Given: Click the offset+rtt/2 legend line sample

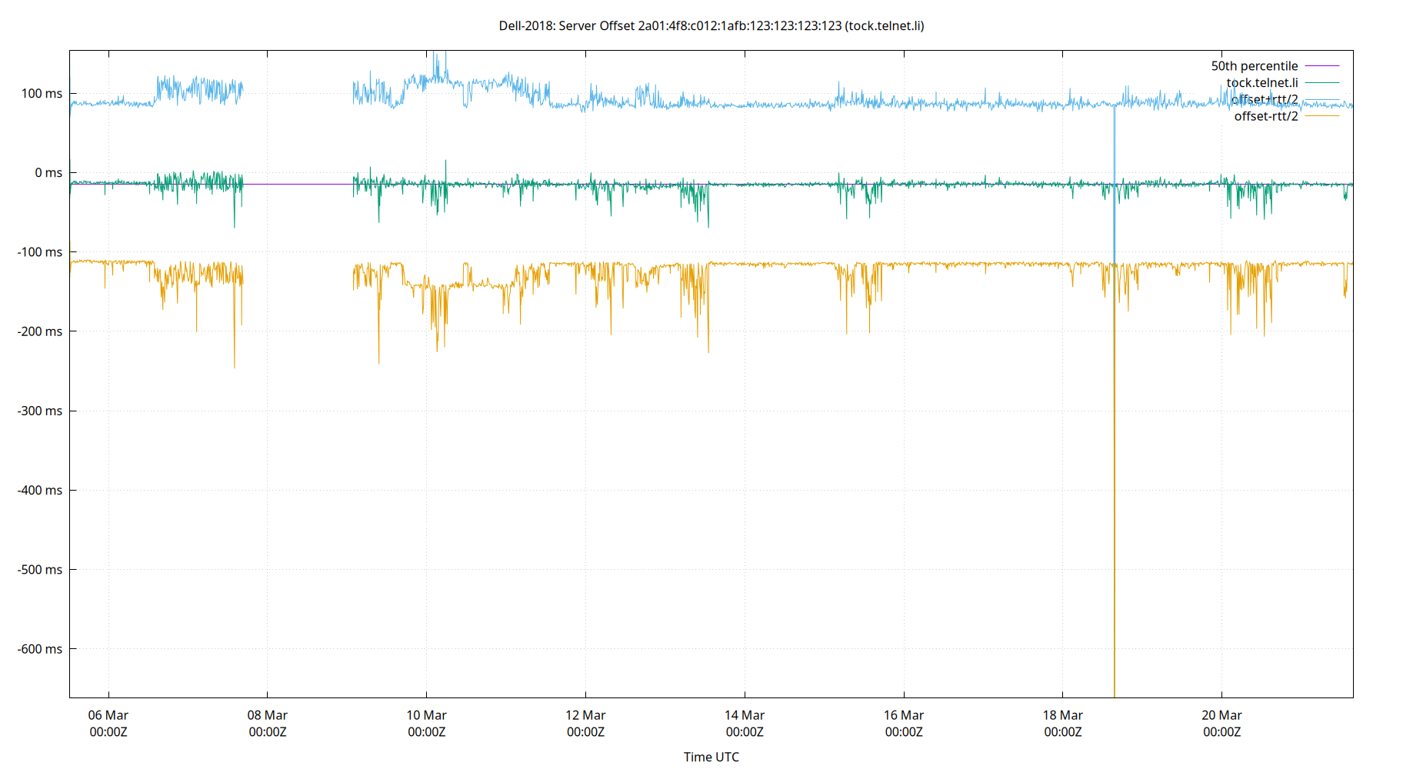Looking at the screenshot, I should [x=1321, y=99].
